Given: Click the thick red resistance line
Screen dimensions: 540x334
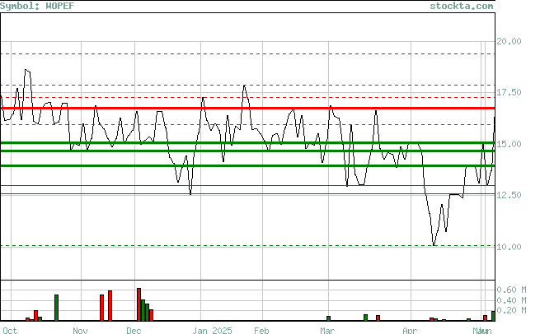Looking at the screenshot, I should click(247, 109).
